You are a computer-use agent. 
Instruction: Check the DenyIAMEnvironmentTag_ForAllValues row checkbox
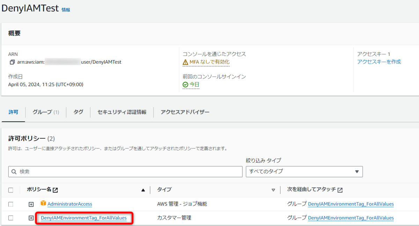(x=11, y=218)
